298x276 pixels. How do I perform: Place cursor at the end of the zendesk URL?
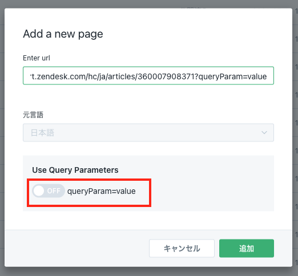click(267, 76)
